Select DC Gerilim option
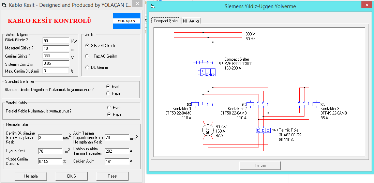The image size is (374, 183). tap(87, 67)
